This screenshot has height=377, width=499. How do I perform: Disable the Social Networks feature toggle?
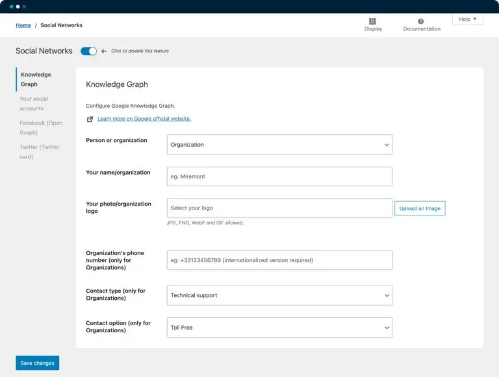coord(88,51)
